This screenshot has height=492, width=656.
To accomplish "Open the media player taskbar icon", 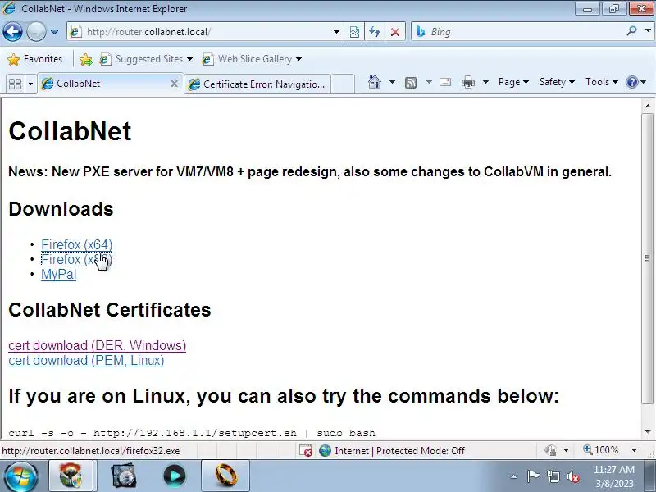I will tap(175, 476).
